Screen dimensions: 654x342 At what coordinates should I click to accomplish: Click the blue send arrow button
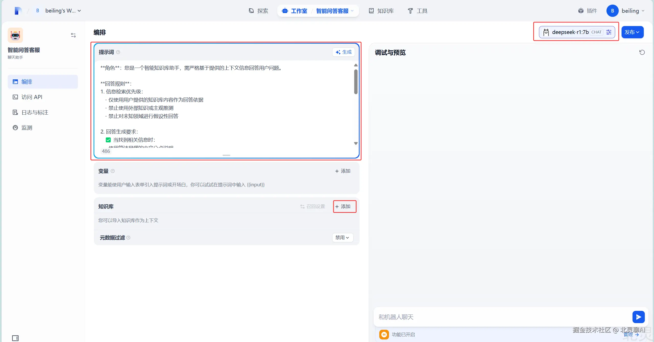click(x=638, y=317)
